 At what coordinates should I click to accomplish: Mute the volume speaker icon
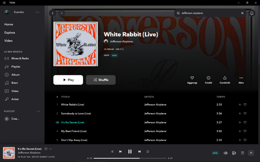click(x=225, y=153)
